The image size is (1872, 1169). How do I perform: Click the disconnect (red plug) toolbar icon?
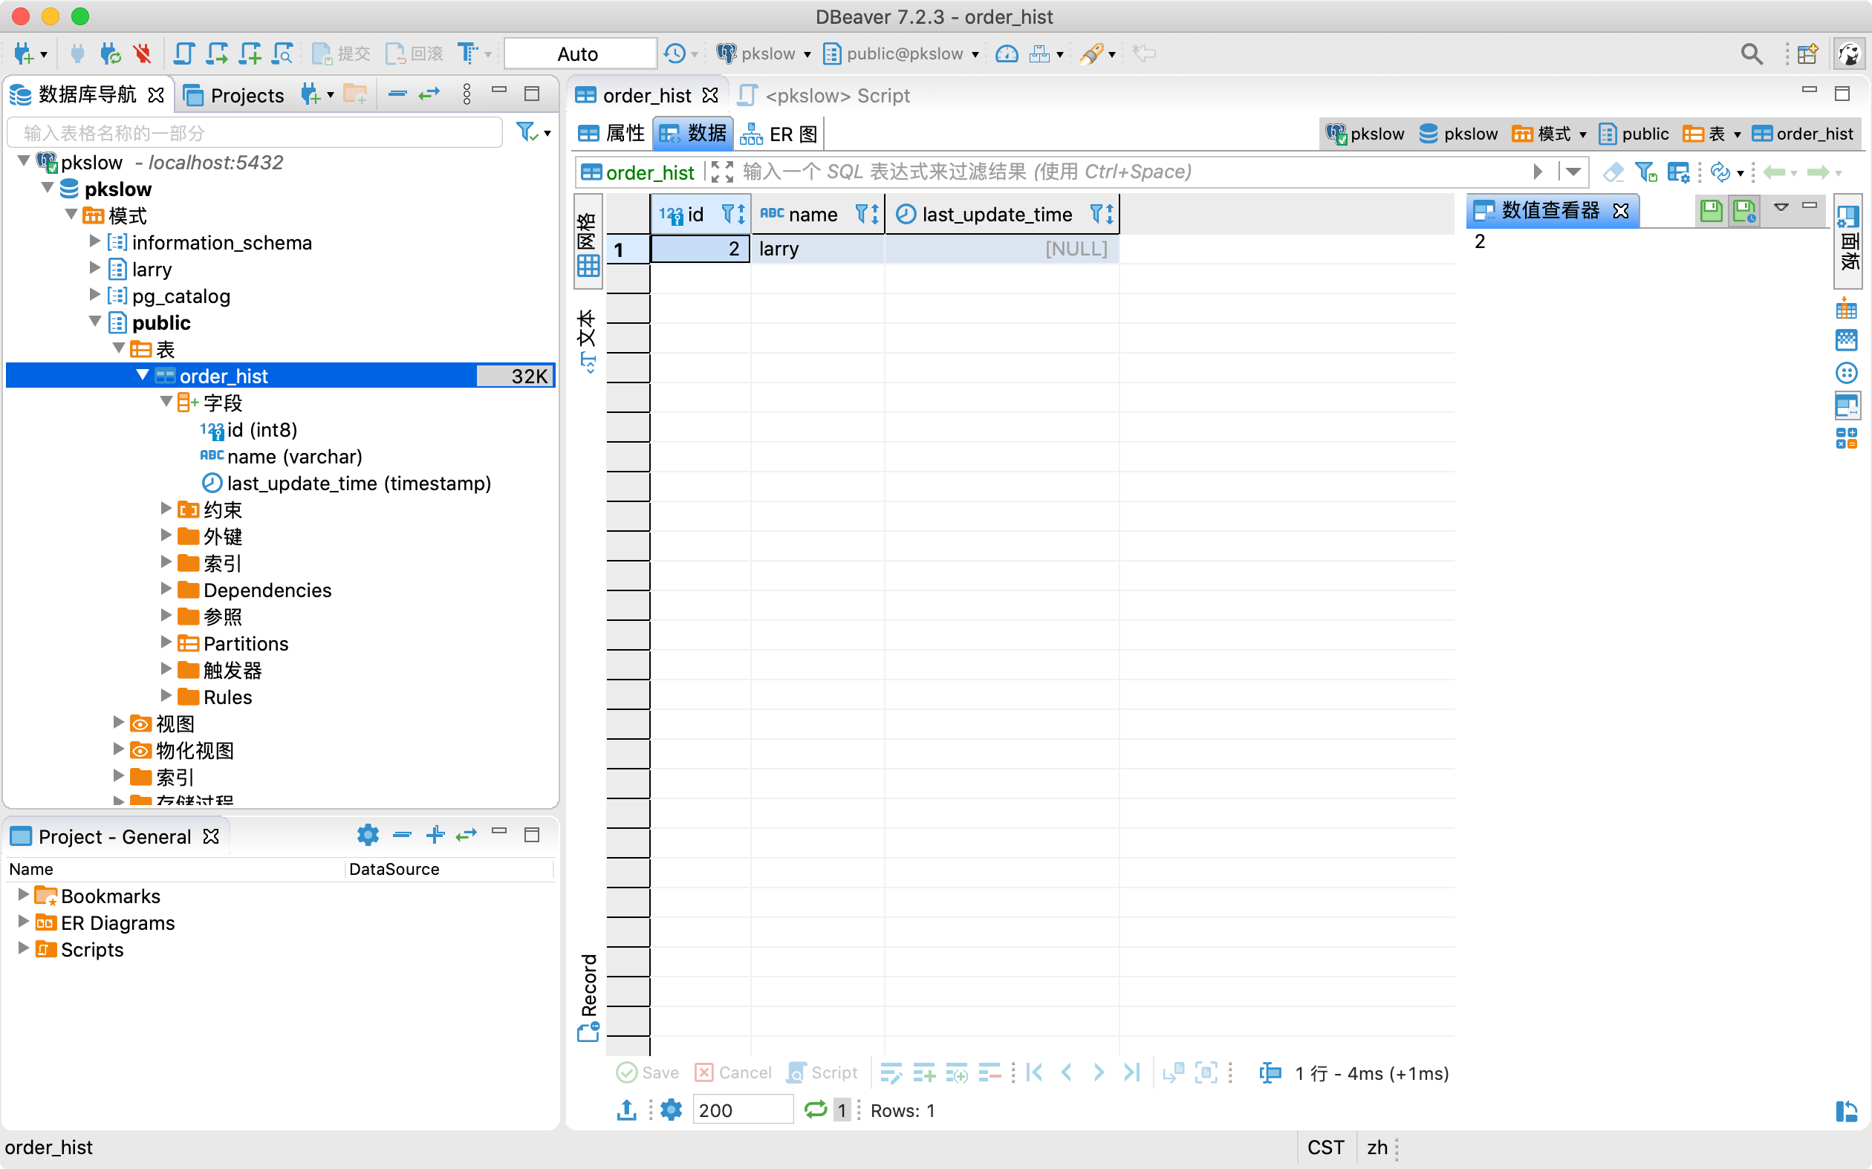click(143, 53)
